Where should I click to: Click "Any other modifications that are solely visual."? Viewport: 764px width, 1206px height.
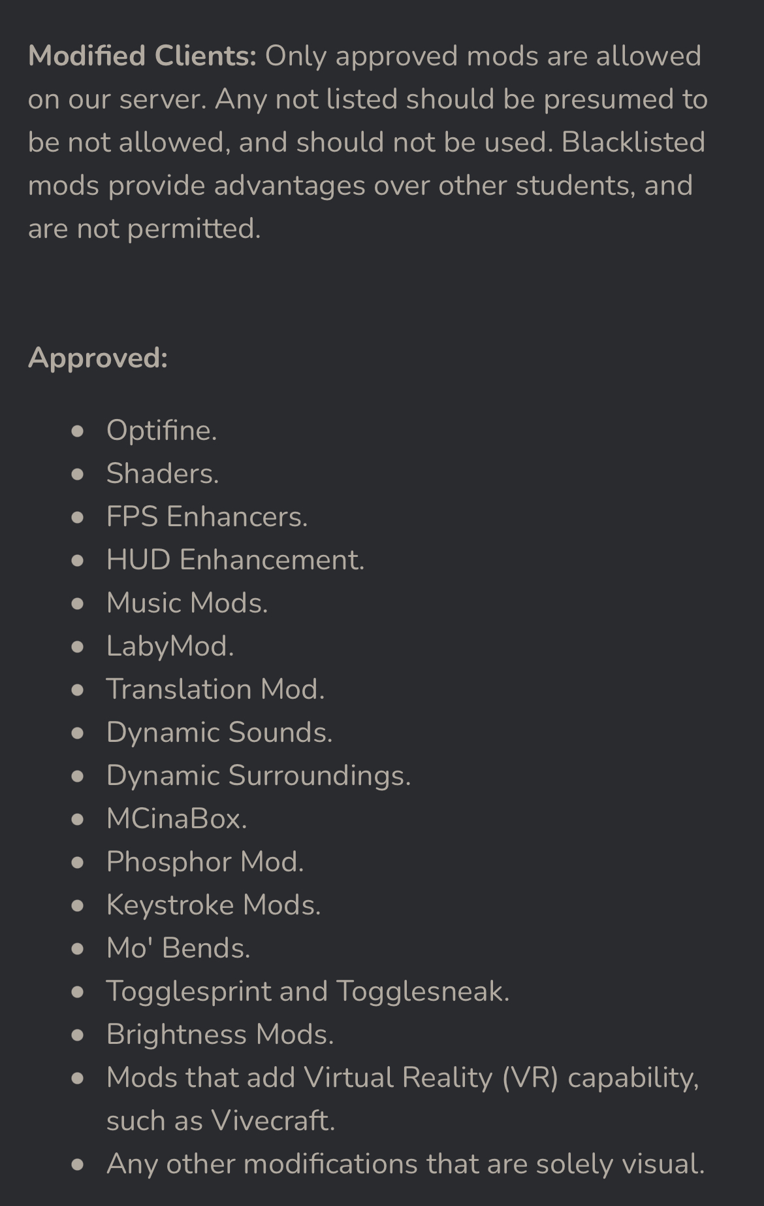click(x=406, y=1164)
